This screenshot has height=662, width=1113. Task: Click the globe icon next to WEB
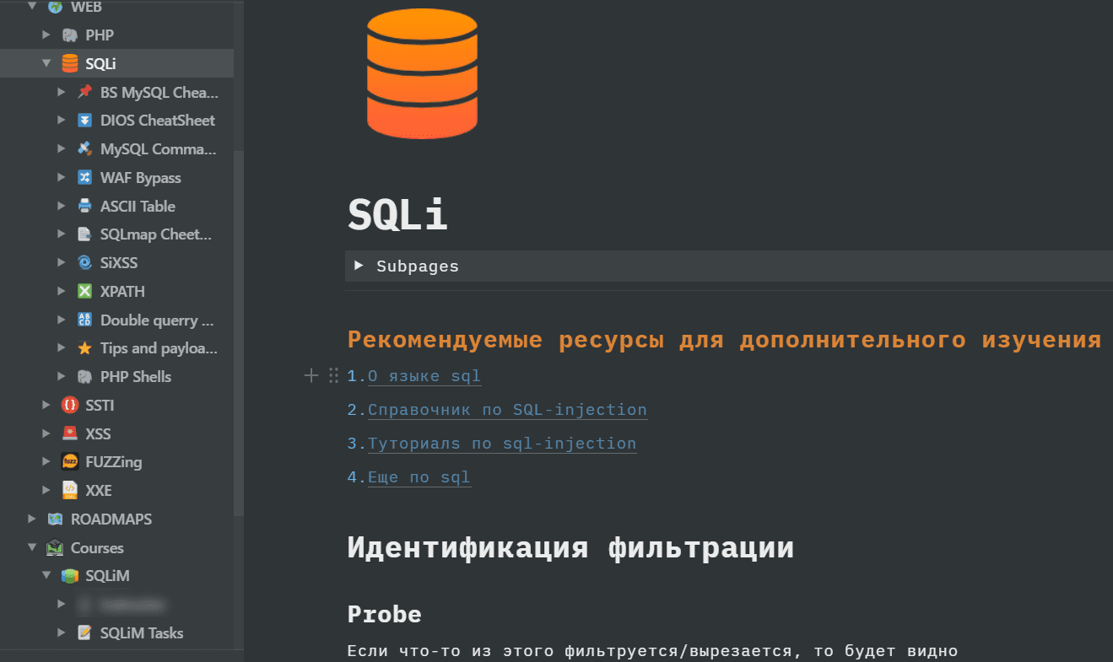(x=55, y=7)
